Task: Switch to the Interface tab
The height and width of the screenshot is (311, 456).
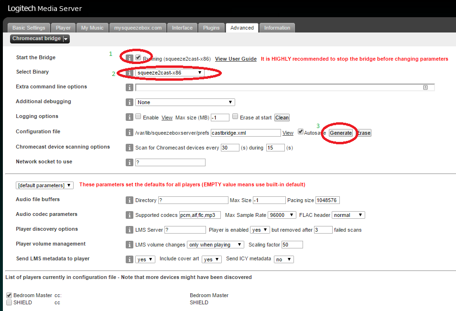Action: pyautogui.click(x=182, y=28)
